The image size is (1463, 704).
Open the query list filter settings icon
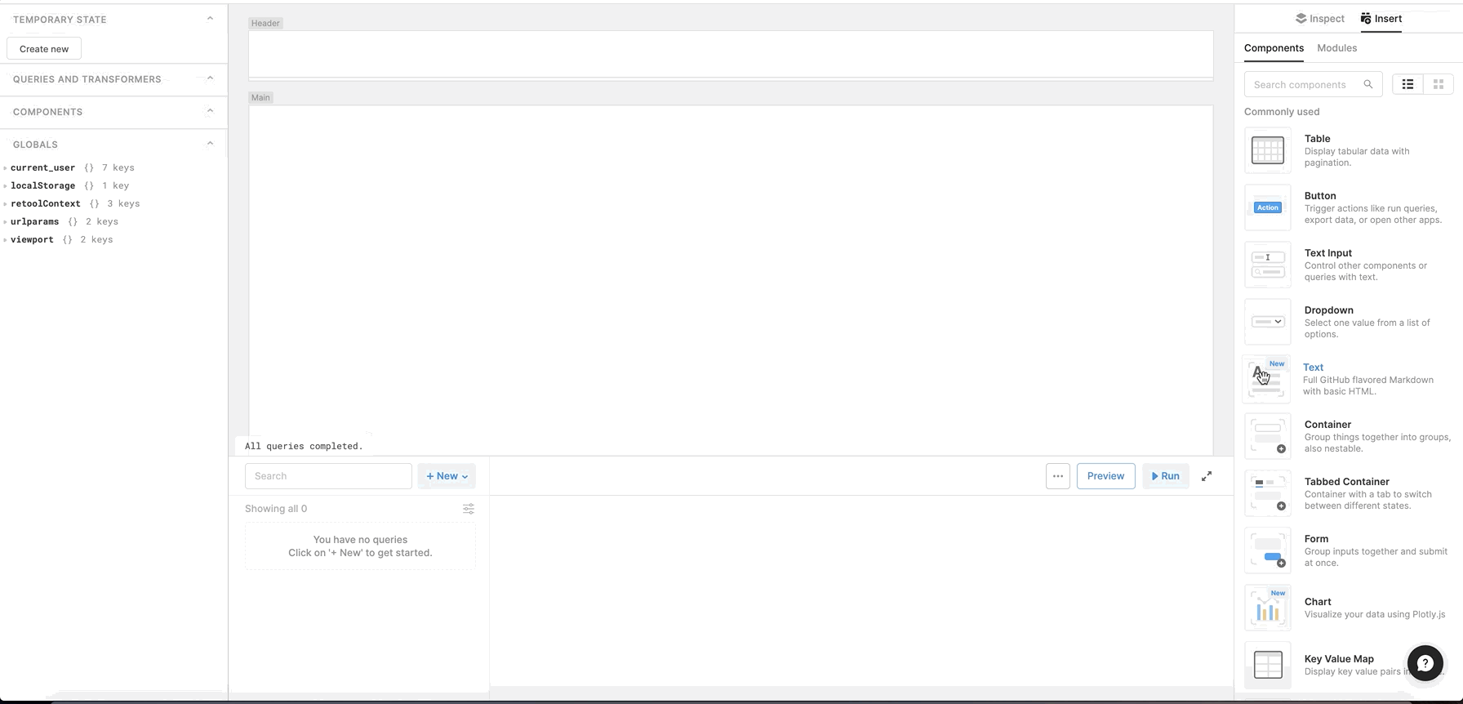click(469, 509)
